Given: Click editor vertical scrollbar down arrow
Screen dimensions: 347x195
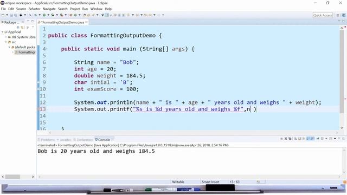Looking at the screenshot, I should click(x=342, y=128).
